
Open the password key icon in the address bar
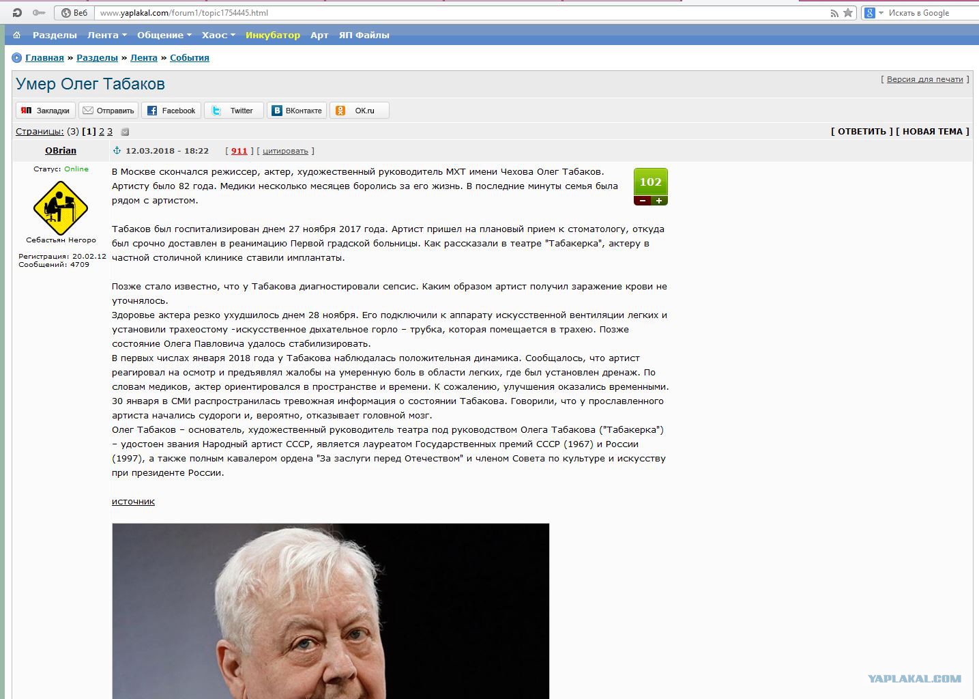[39, 13]
